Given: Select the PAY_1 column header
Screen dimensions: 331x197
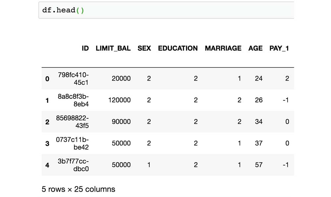Looking at the screenshot, I should 279,48.
